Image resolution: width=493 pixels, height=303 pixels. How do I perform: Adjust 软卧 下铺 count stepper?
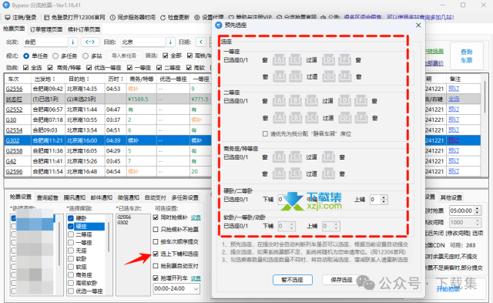292,226
